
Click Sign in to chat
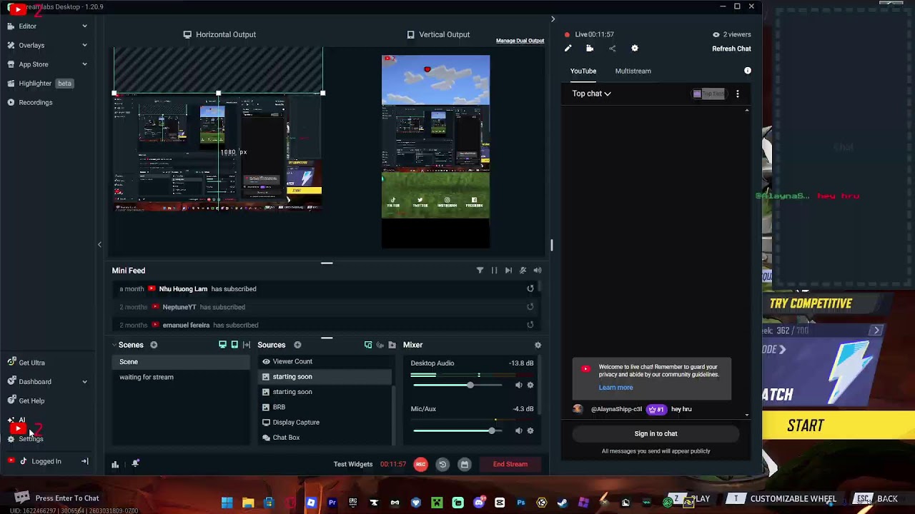pyautogui.click(x=656, y=433)
